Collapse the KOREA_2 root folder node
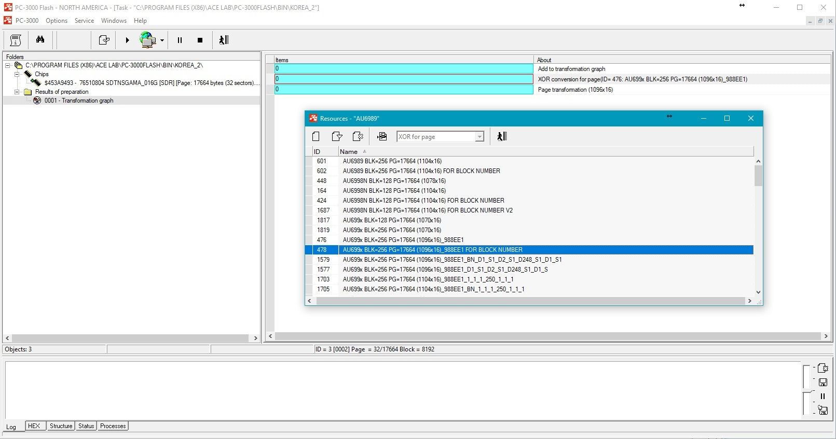This screenshot has width=836, height=439. click(8, 65)
